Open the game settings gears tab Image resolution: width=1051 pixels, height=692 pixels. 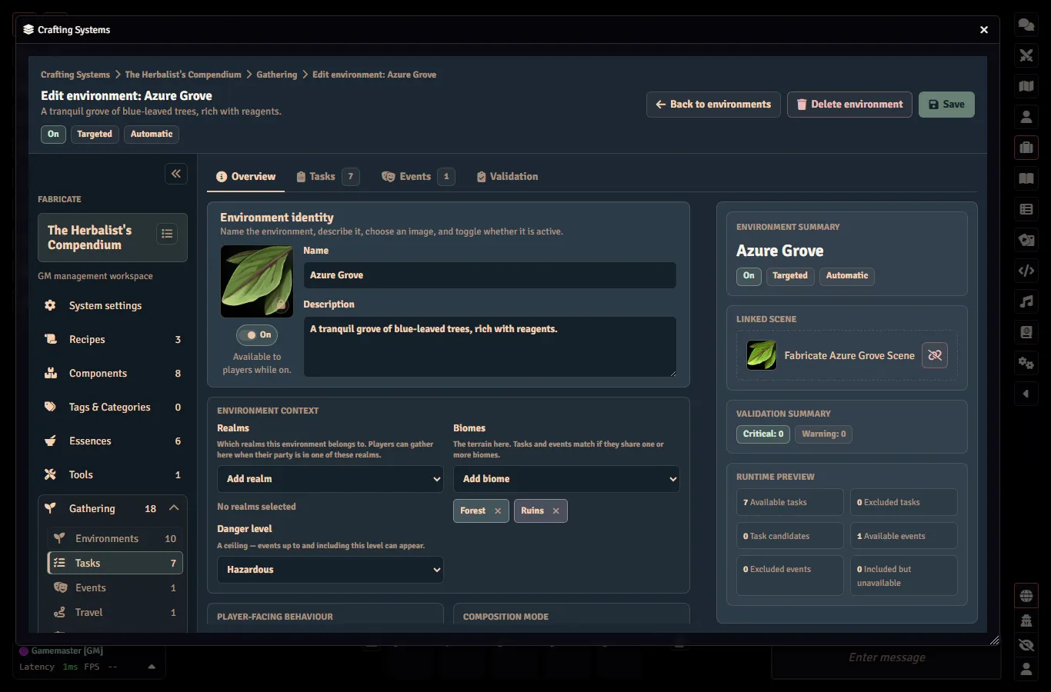click(1026, 363)
